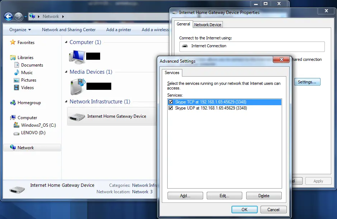
Task: Collapse the Network Infrastructure (1) group
Action: (x=66, y=101)
